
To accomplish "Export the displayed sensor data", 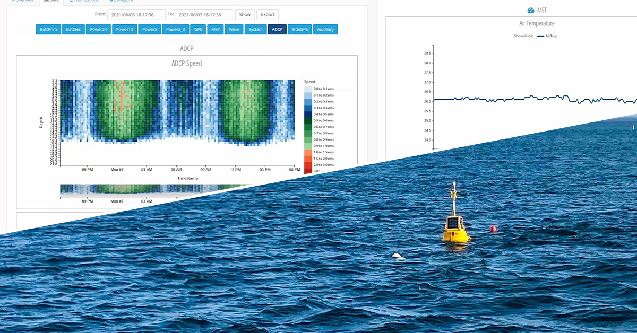I will pyautogui.click(x=267, y=14).
